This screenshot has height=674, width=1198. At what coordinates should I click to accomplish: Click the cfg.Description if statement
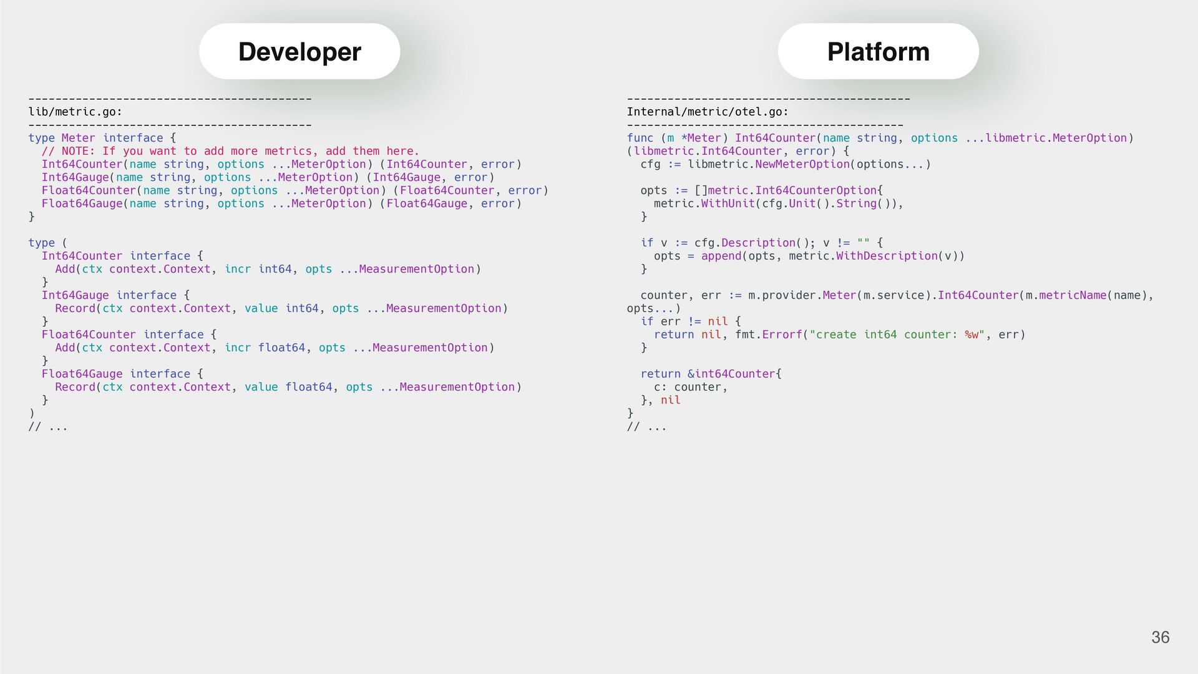coord(761,243)
